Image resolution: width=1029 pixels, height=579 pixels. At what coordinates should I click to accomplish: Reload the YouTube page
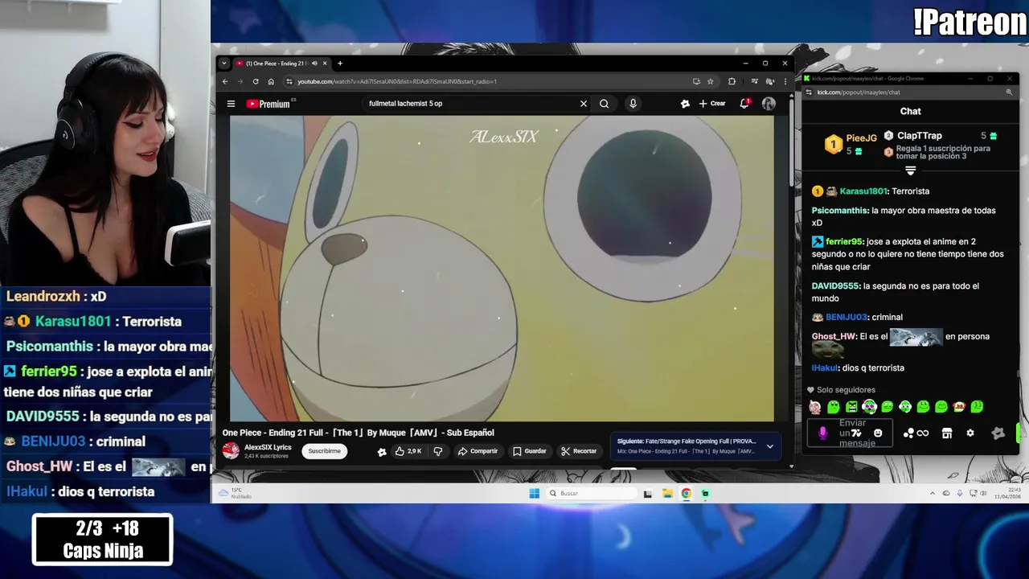(x=256, y=81)
